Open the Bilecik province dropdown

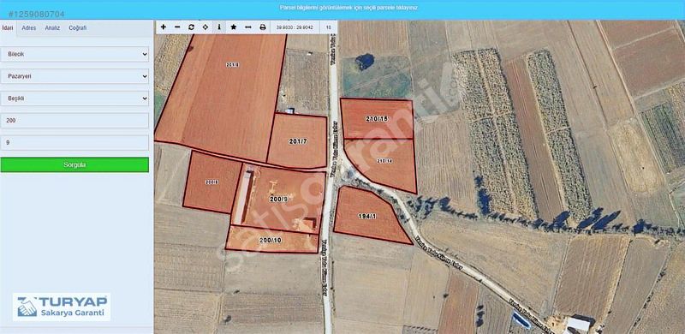tap(74, 54)
